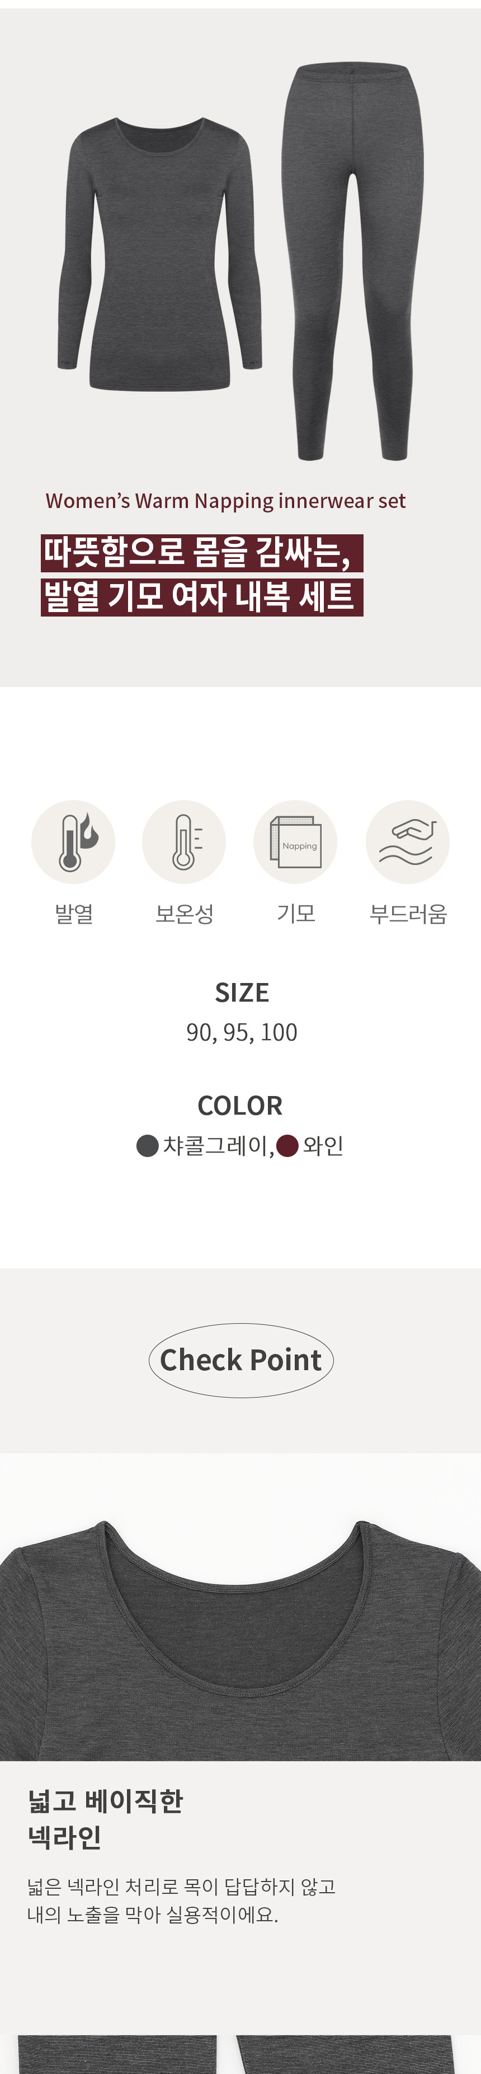Click the hand-touching-waves softness icon
Viewport: 481px width, 2074px height.
coord(407,841)
